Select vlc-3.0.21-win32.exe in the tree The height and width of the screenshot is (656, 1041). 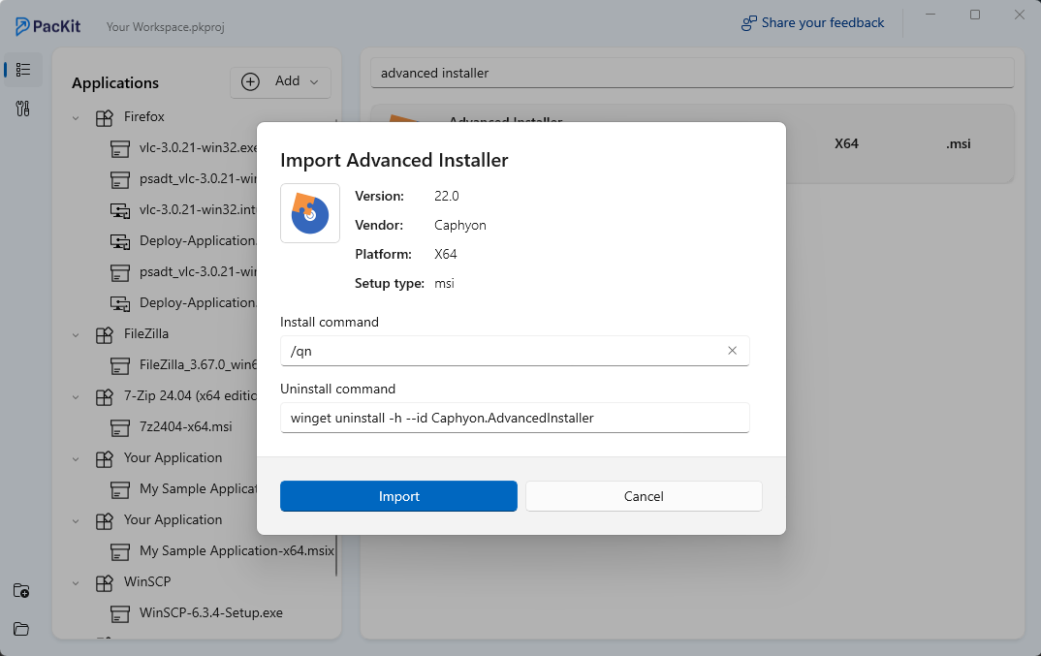[x=198, y=148]
